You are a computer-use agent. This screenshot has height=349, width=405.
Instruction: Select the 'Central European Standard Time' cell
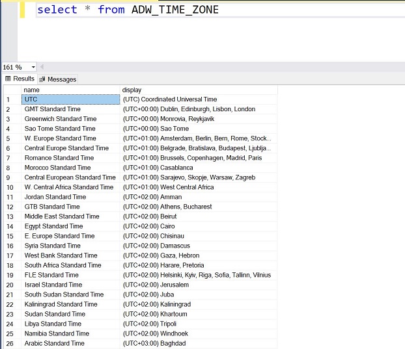pyautogui.click(x=71, y=177)
